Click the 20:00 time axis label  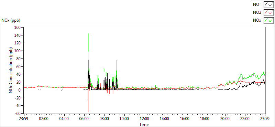[225, 118]
